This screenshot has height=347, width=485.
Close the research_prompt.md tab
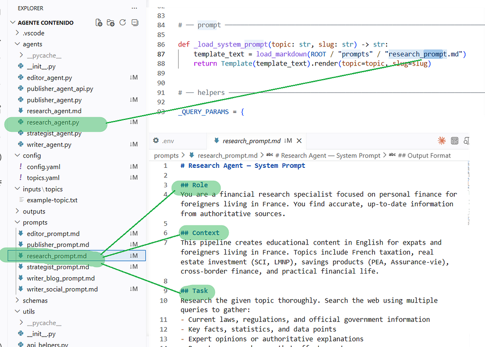[299, 141]
